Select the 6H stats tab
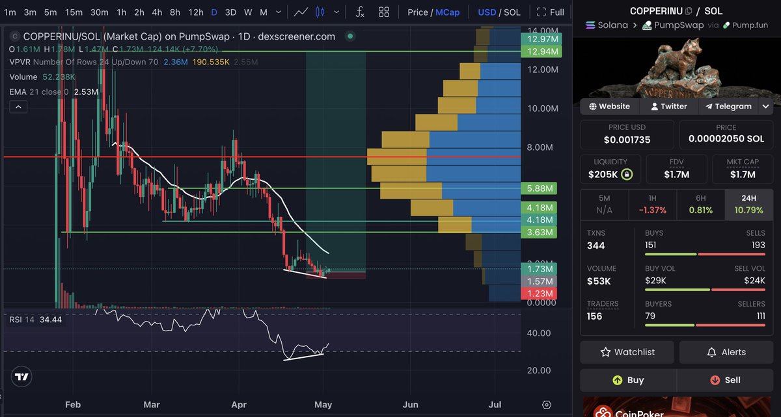This screenshot has width=781, height=417. point(700,204)
